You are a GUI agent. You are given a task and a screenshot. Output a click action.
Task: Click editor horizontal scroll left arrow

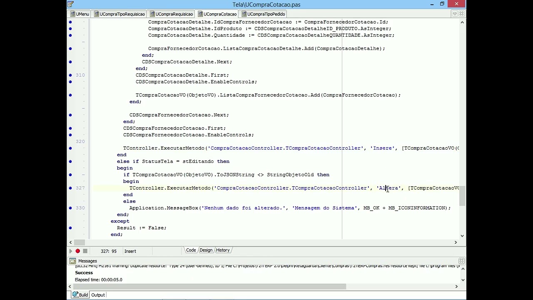pos(70,242)
